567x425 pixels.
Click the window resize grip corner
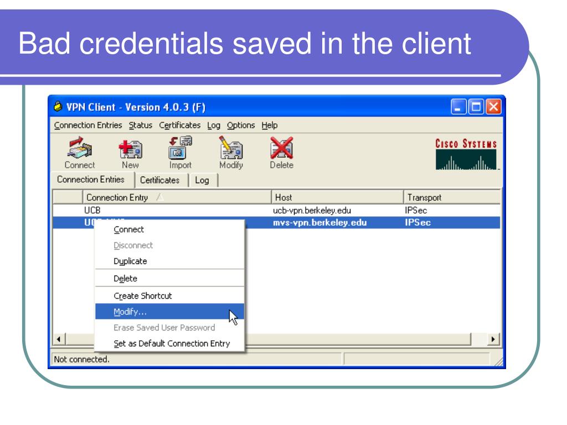click(498, 361)
